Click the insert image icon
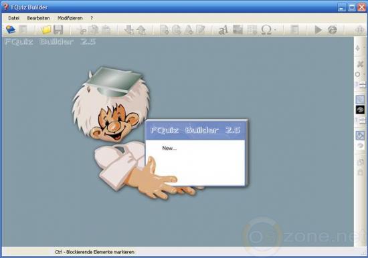This screenshot has width=368, height=258. tap(238, 29)
